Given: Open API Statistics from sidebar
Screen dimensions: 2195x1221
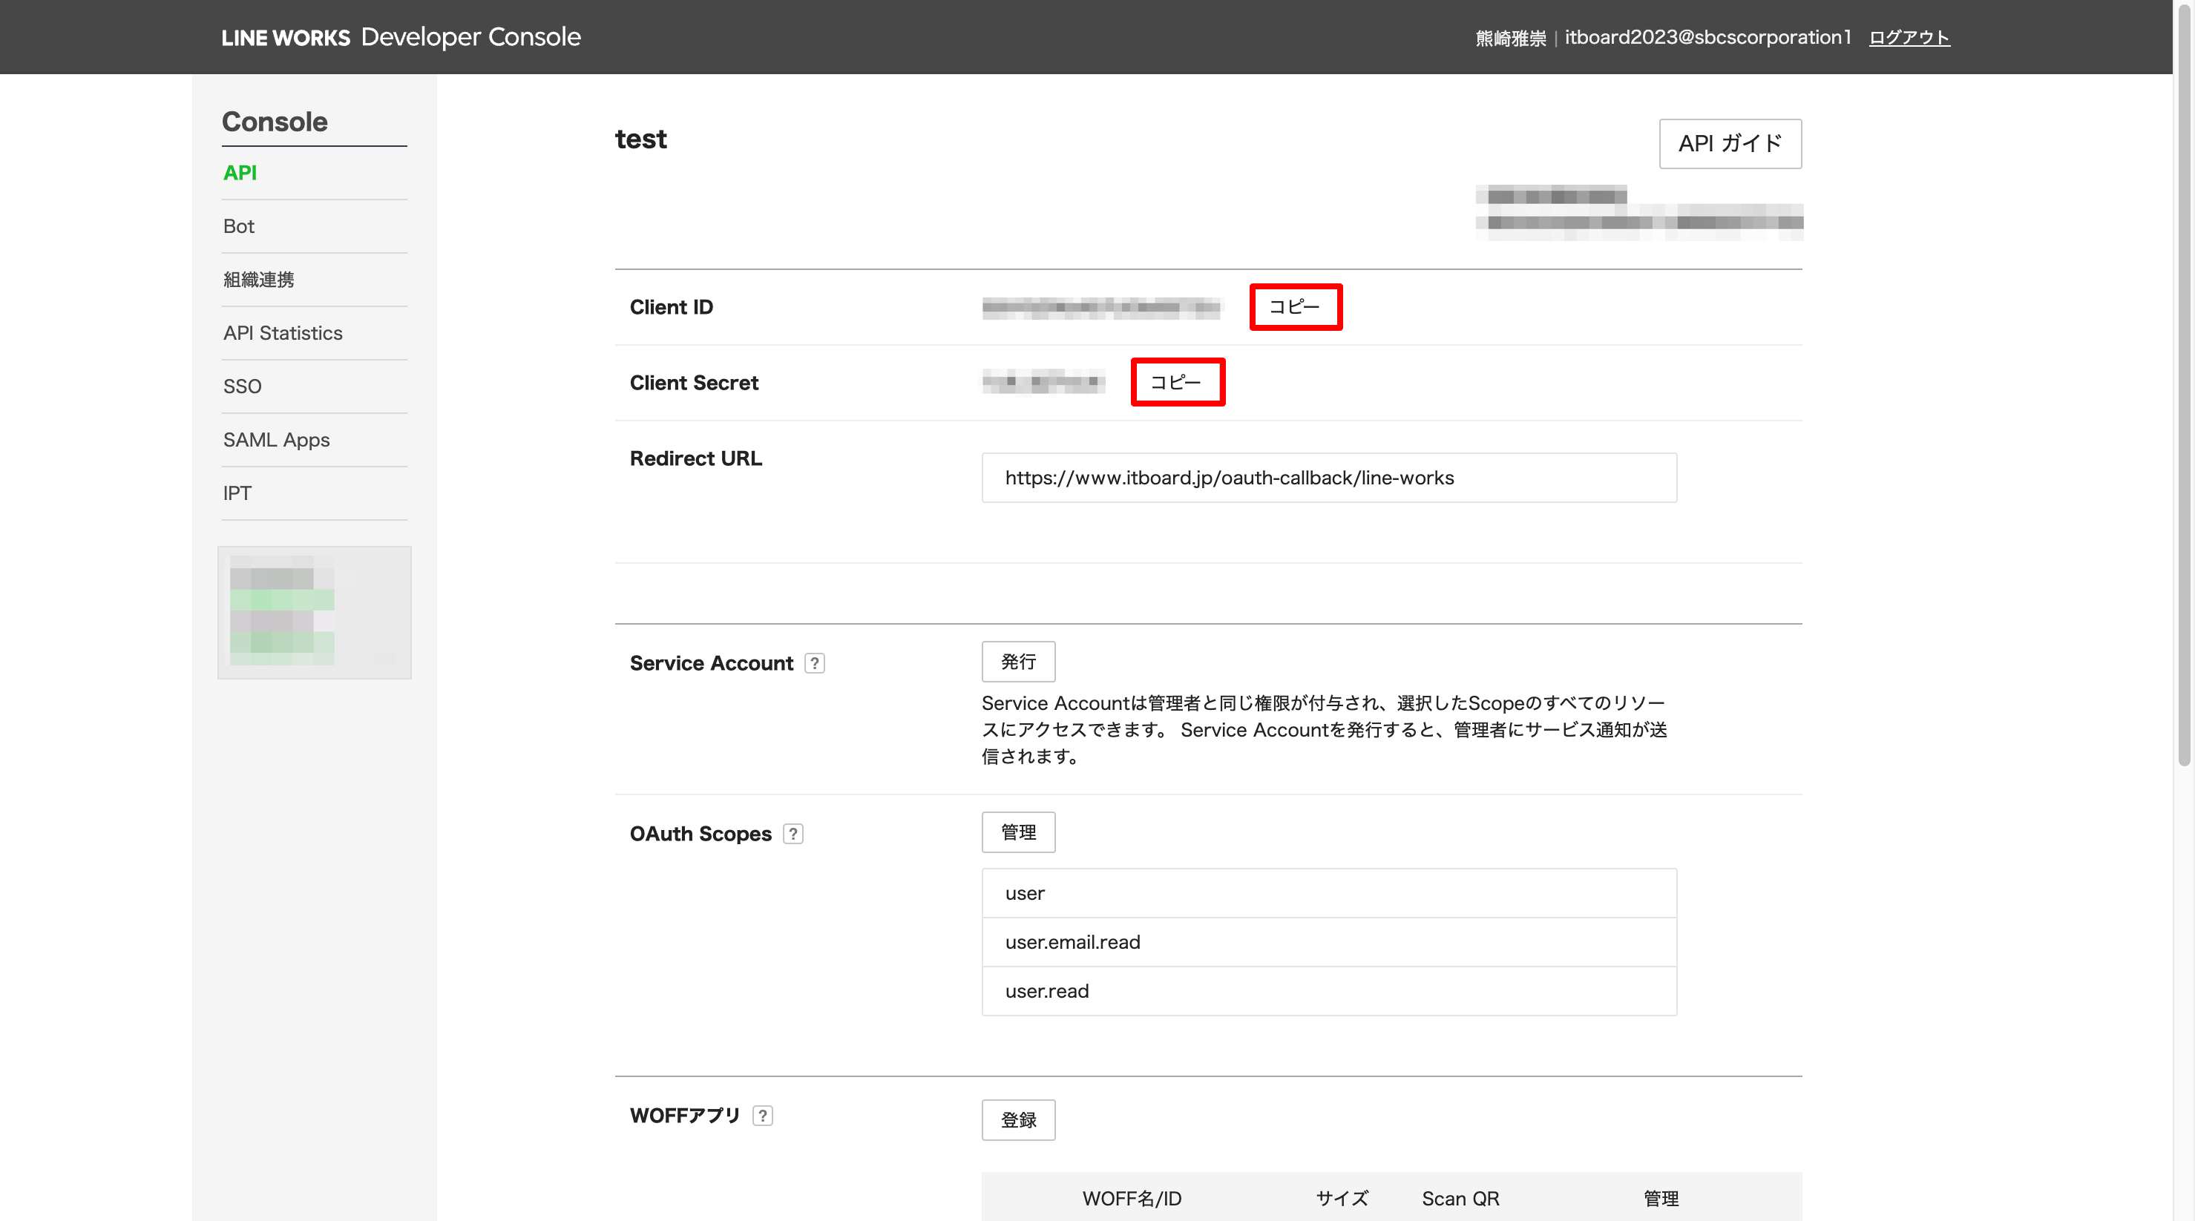Looking at the screenshot, I should tap(283, 333).
